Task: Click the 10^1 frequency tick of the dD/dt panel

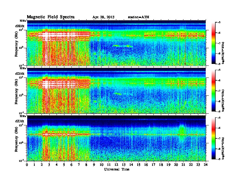Action: pyautogui.click(x=21, y=77)
